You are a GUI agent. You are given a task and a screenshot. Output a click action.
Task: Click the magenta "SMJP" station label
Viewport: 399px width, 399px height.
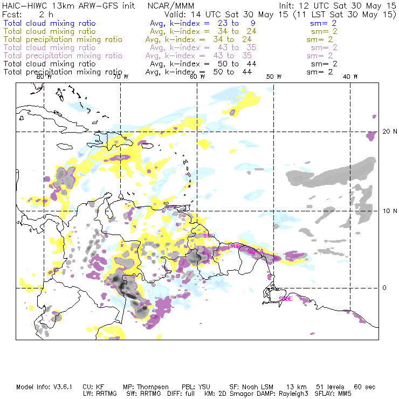[x=234, y=246]
